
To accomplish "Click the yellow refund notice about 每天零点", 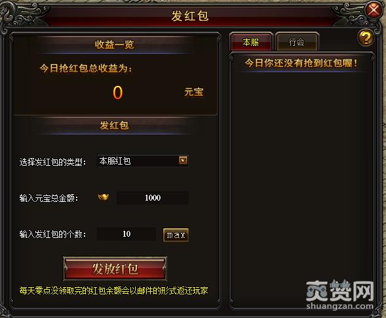I will (114, 290).
